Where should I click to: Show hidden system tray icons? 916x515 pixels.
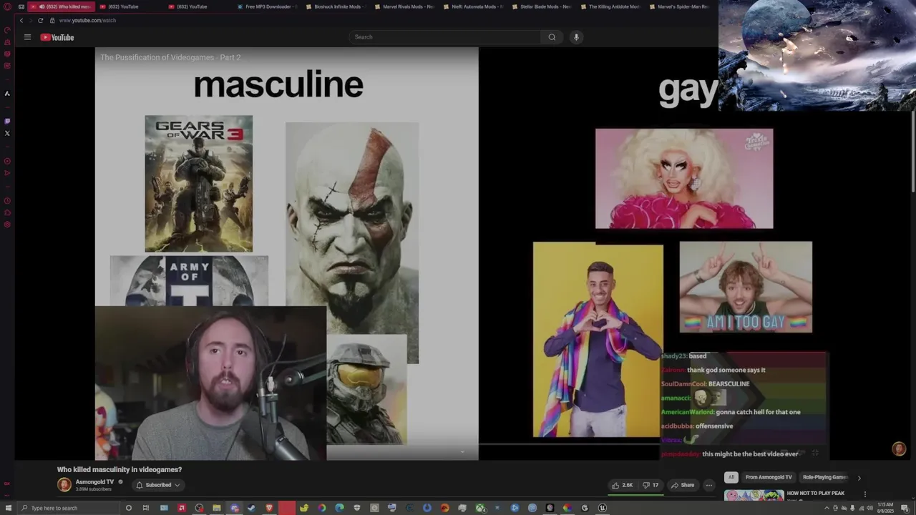coord(825,508)
